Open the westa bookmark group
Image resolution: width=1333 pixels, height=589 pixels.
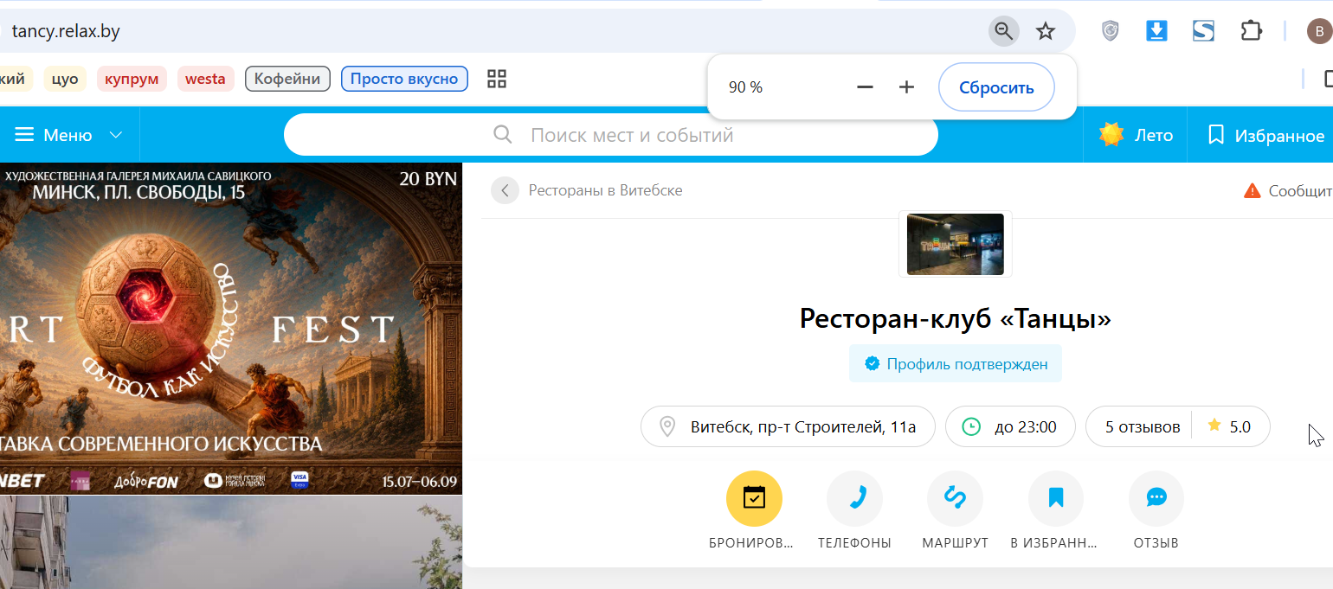point(206,79)
